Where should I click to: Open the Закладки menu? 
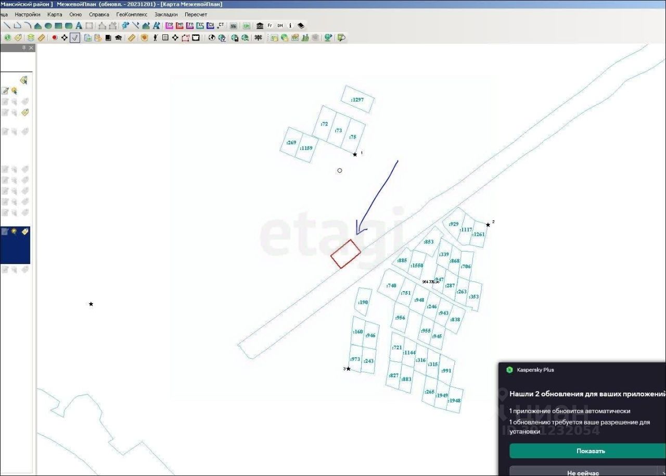tap(166, 15)
